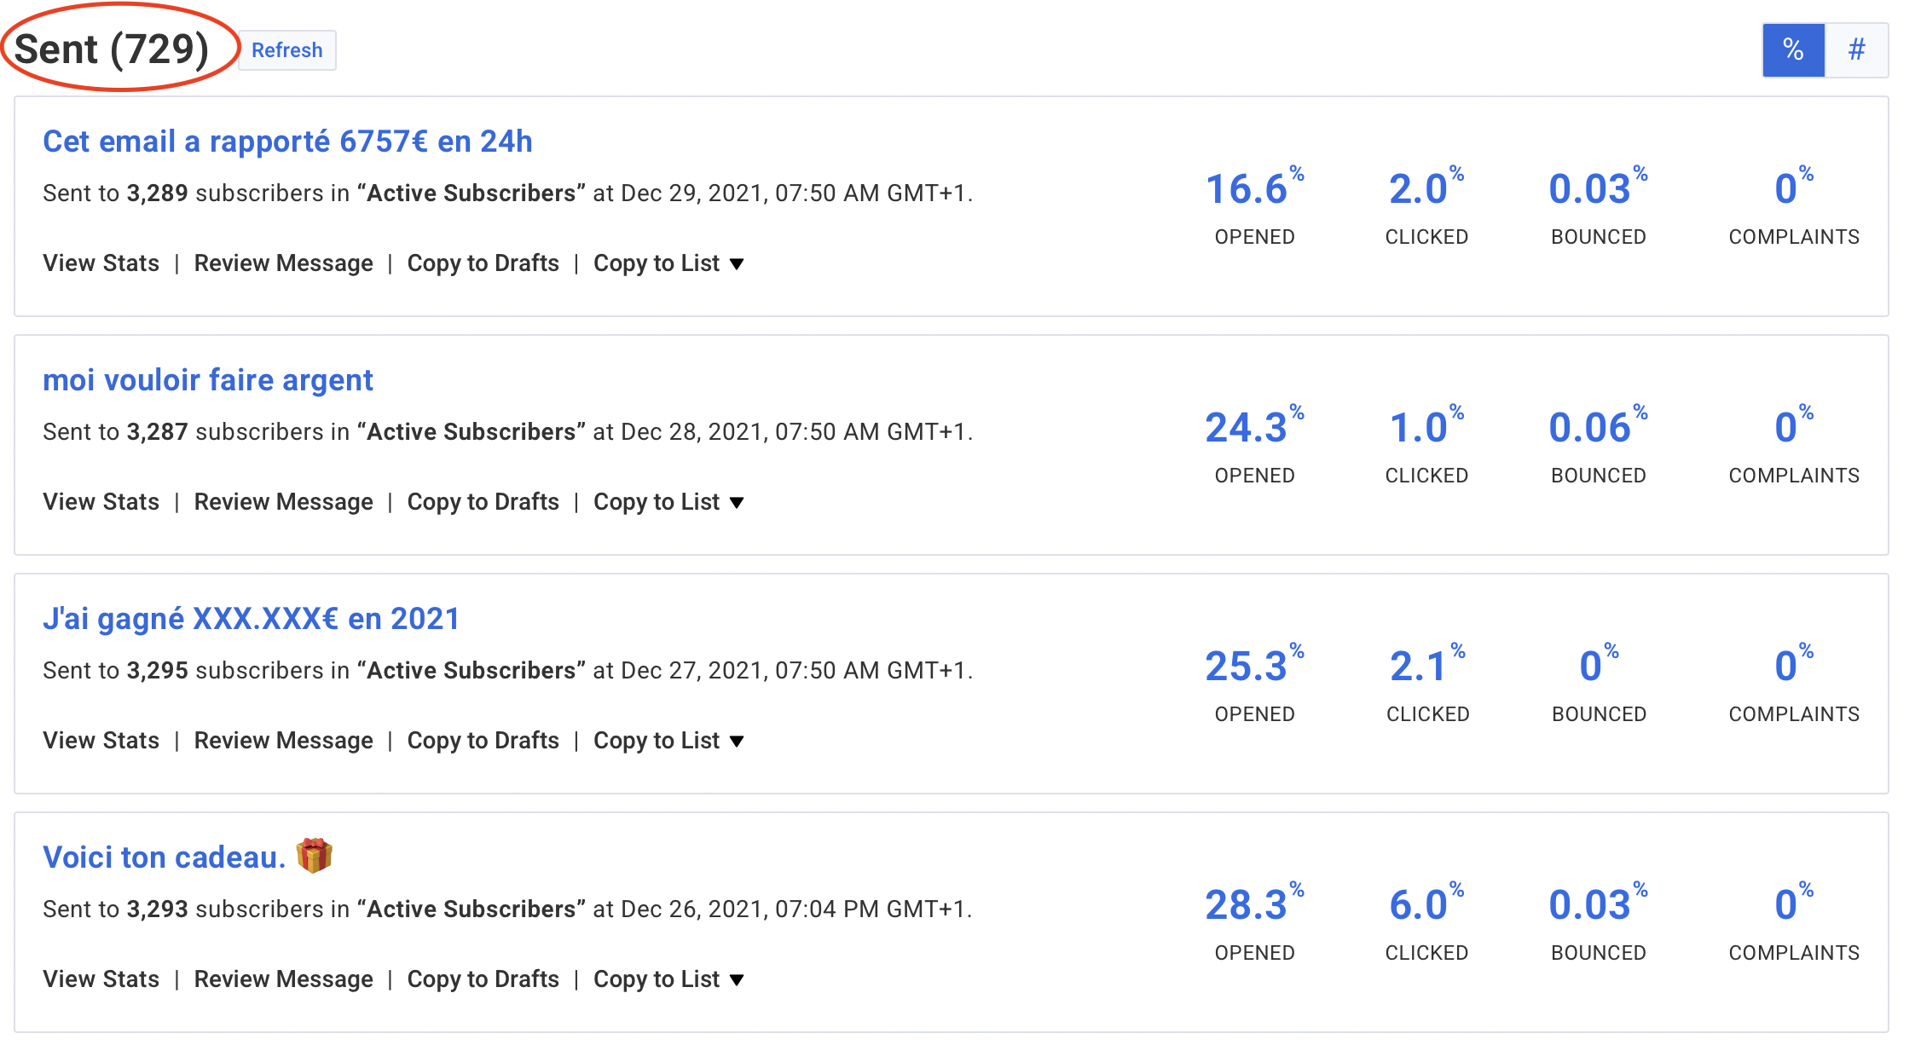This screenshot has height=1045, width=1915.
Task: Open 'moi vouloir faire argent' broadcast
Action: click(208, 380)
